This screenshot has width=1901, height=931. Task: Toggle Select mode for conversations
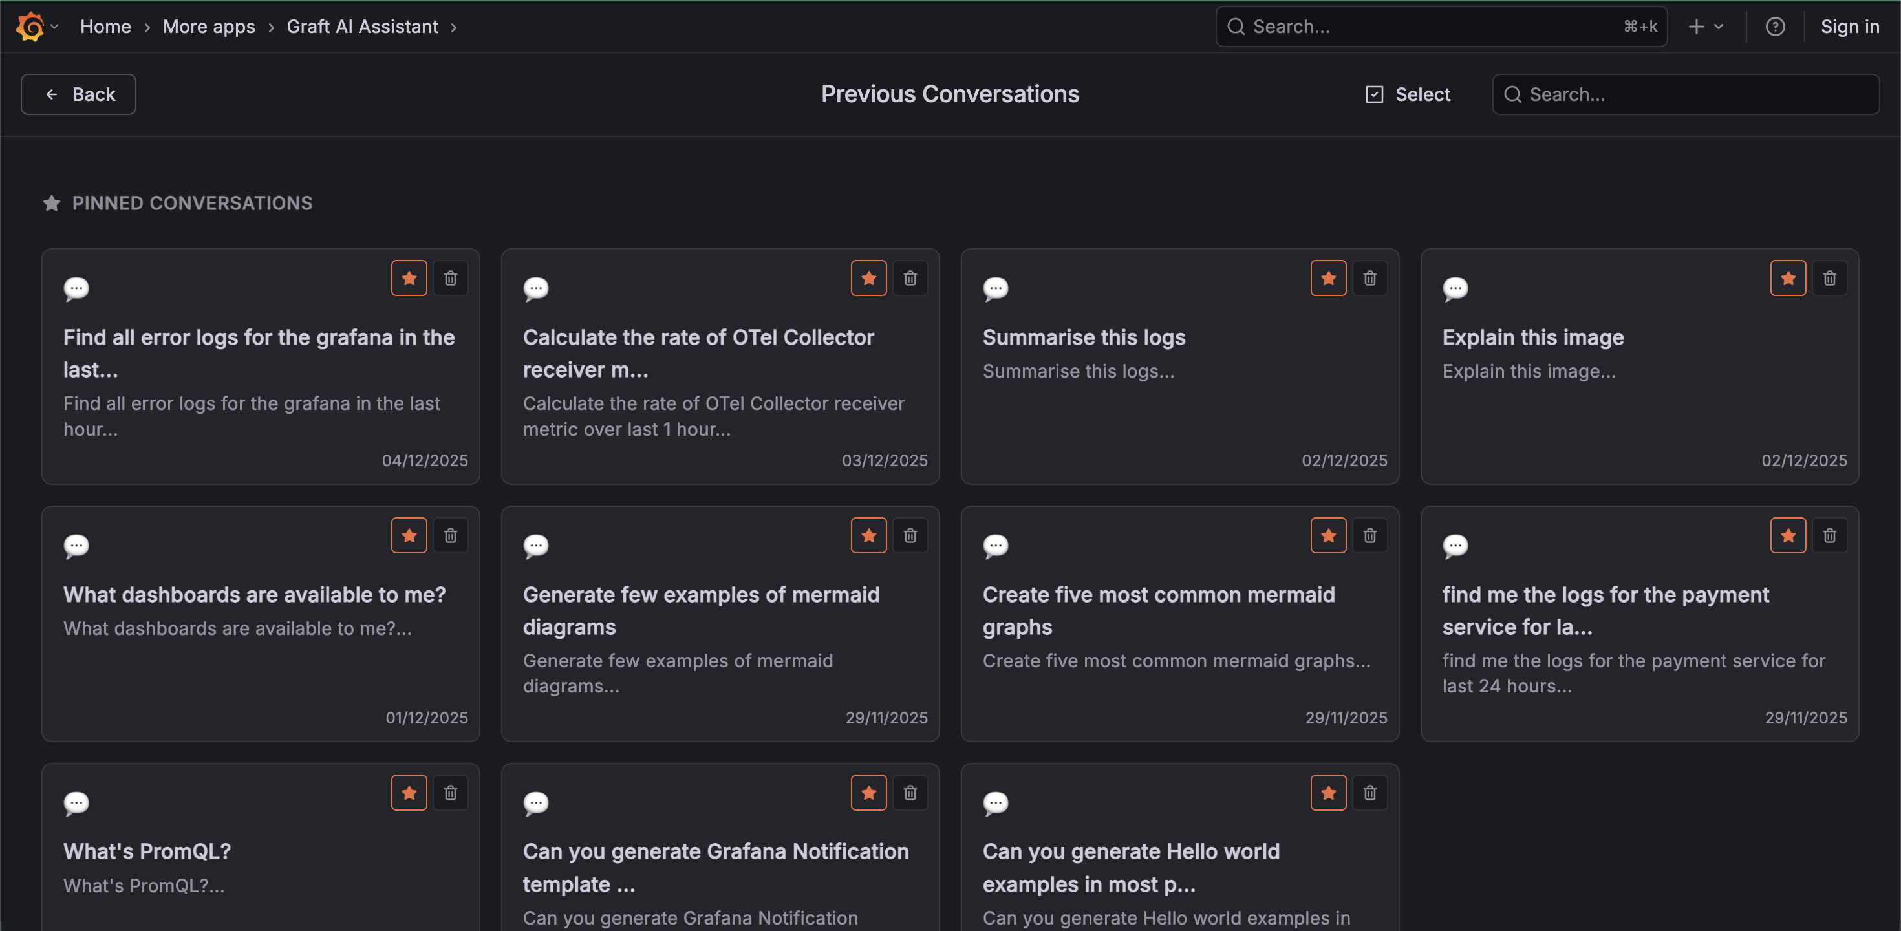click(x=1408, y=94)
